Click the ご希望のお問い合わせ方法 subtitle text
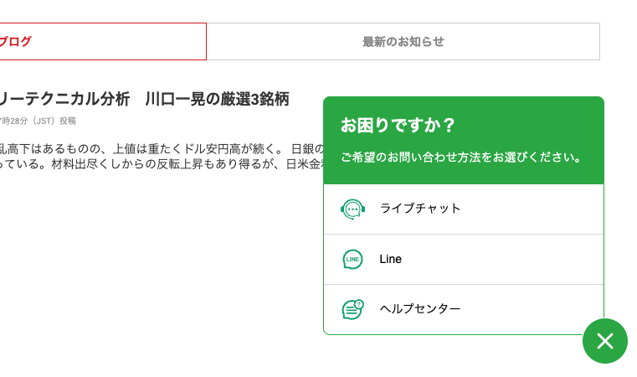The width and height of the screenshot is (637, 377). [x=461, y=158]
